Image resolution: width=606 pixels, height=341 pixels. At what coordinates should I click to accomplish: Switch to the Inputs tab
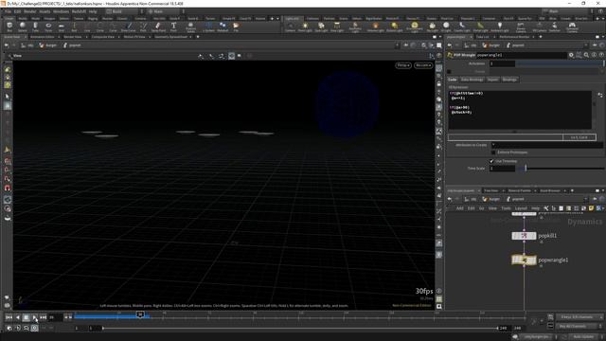(x=492, y=80)
